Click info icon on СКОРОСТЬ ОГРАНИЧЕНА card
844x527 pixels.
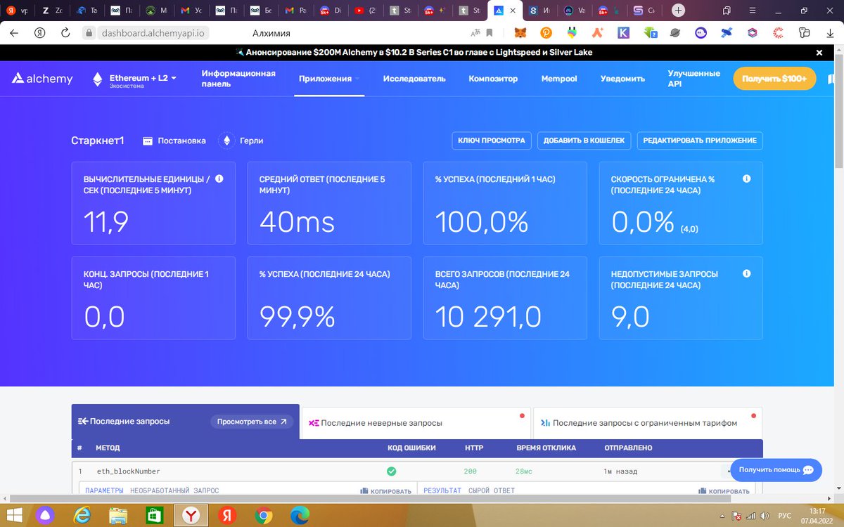click(x=747, y=179)
